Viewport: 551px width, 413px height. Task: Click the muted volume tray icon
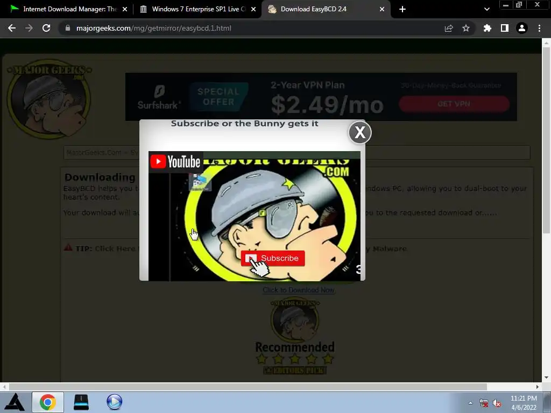(497, 403)
